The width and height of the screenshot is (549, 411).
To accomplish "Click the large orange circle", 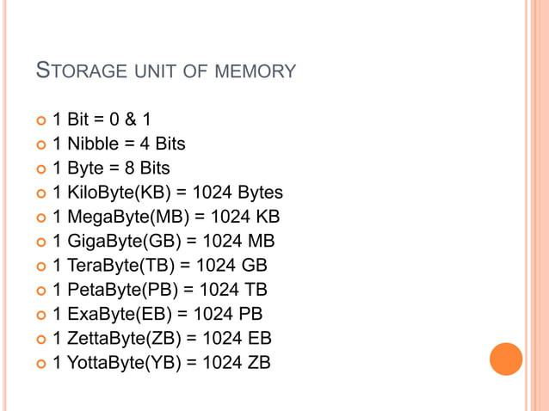I will coord(506,359).
